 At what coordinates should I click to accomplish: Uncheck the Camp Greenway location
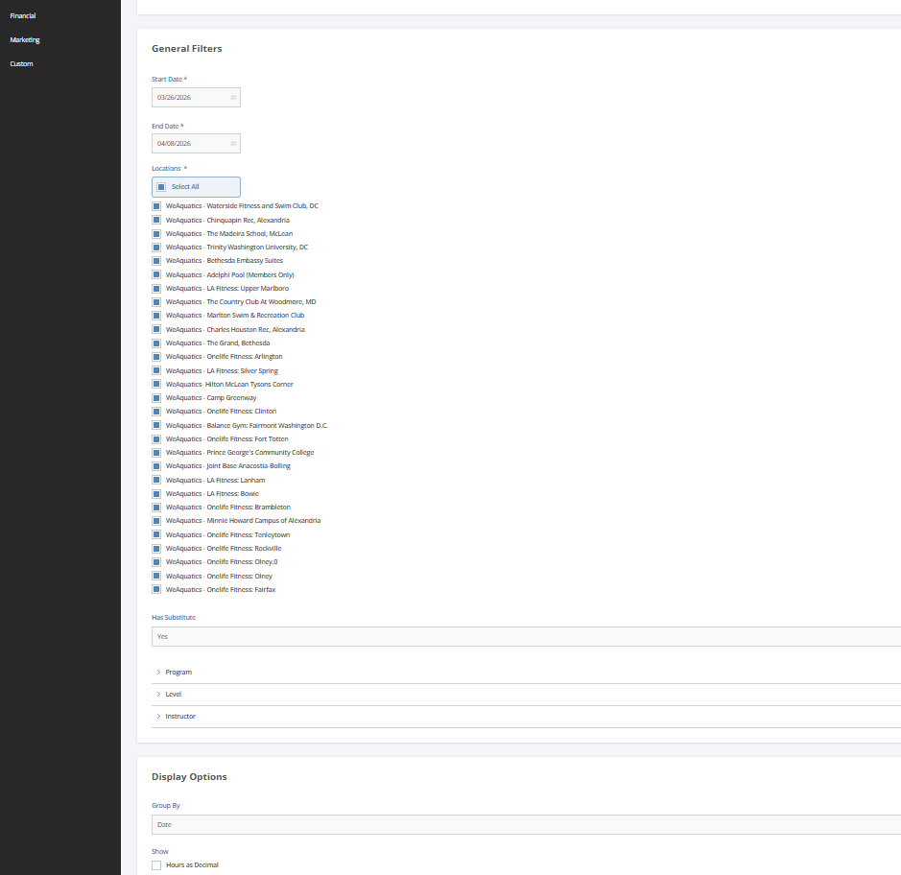(156, 398)
